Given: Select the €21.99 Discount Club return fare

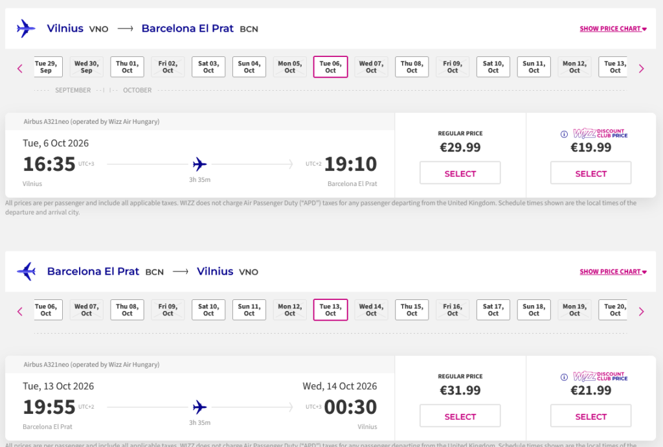Looking at the screenshot, I should (x=590, y=416).
